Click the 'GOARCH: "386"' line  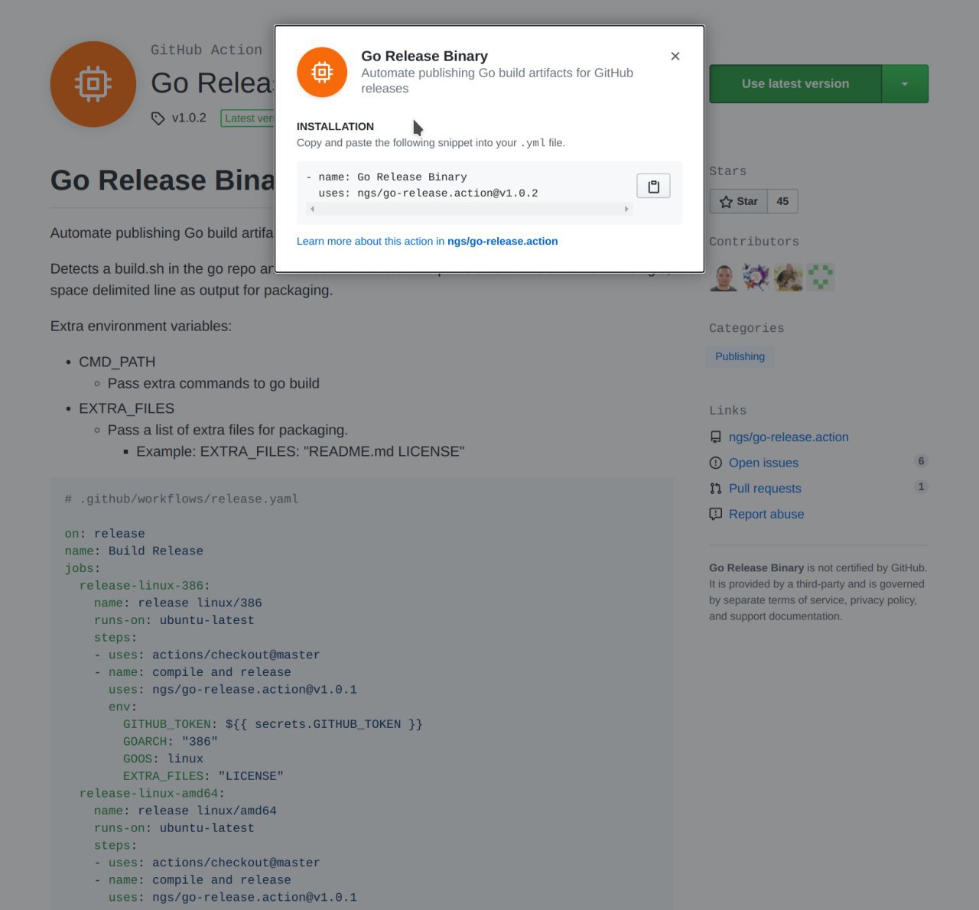pos(171,741)
